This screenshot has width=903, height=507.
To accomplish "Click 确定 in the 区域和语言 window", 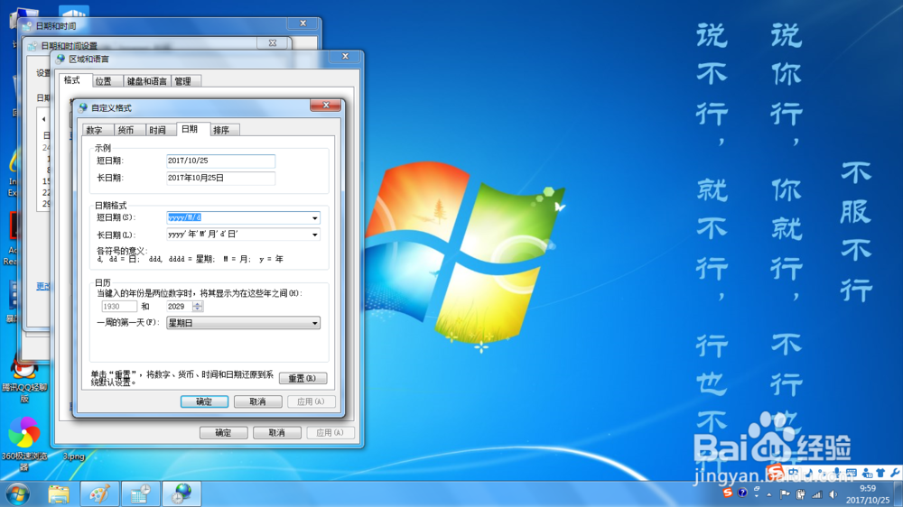I will click(223, 433).
